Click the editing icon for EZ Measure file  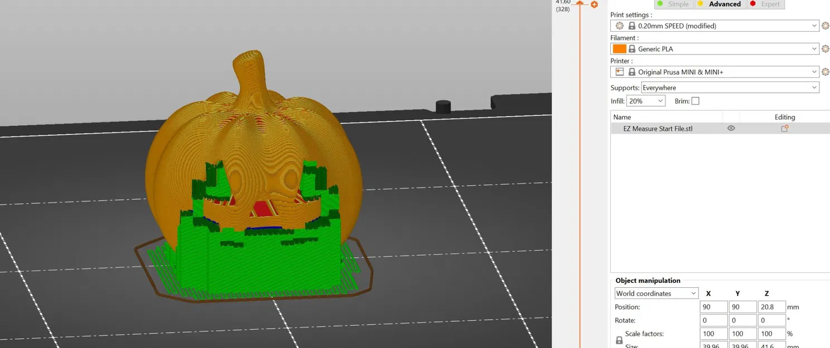click(x=784, y=129)
